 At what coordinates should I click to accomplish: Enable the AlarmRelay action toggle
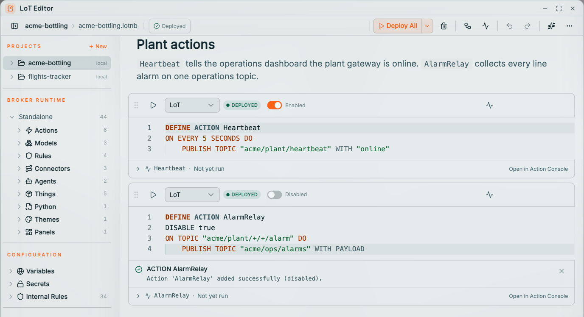pyautogui.click(x=275, y=195)
